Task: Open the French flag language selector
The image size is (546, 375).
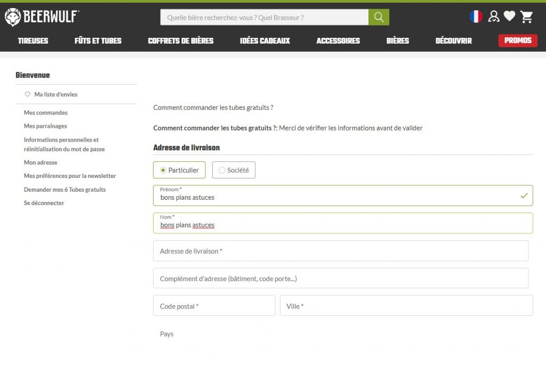Action: pyautogui.click(x=476, y=17)
